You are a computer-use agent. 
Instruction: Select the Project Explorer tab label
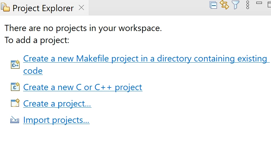point(43,8)
